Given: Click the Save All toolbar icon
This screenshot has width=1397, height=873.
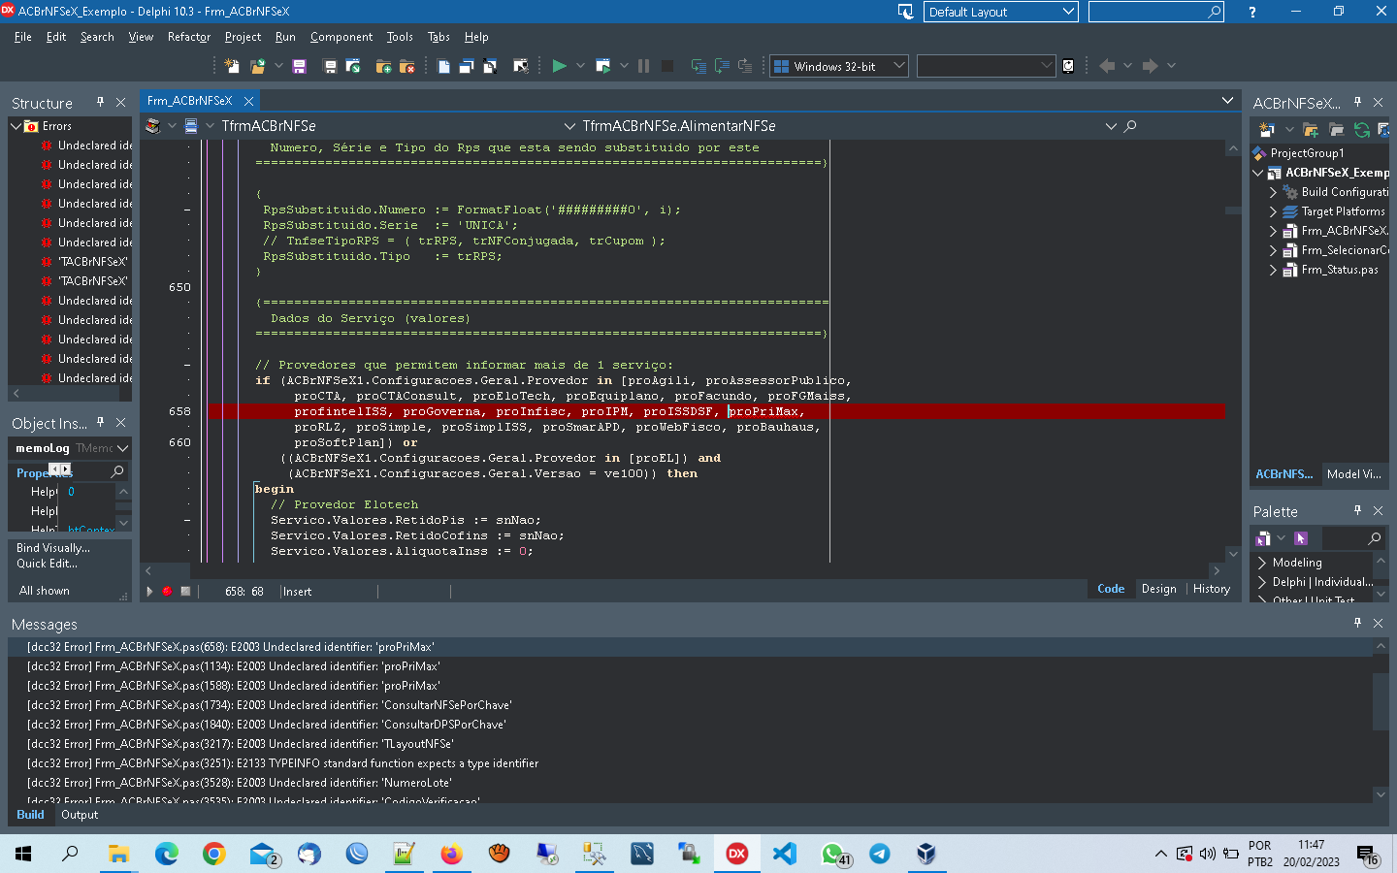Looking at the screenshot, I should coord(330,66).
